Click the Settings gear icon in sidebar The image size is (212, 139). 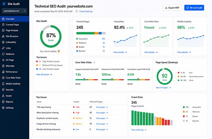point(3,108)
